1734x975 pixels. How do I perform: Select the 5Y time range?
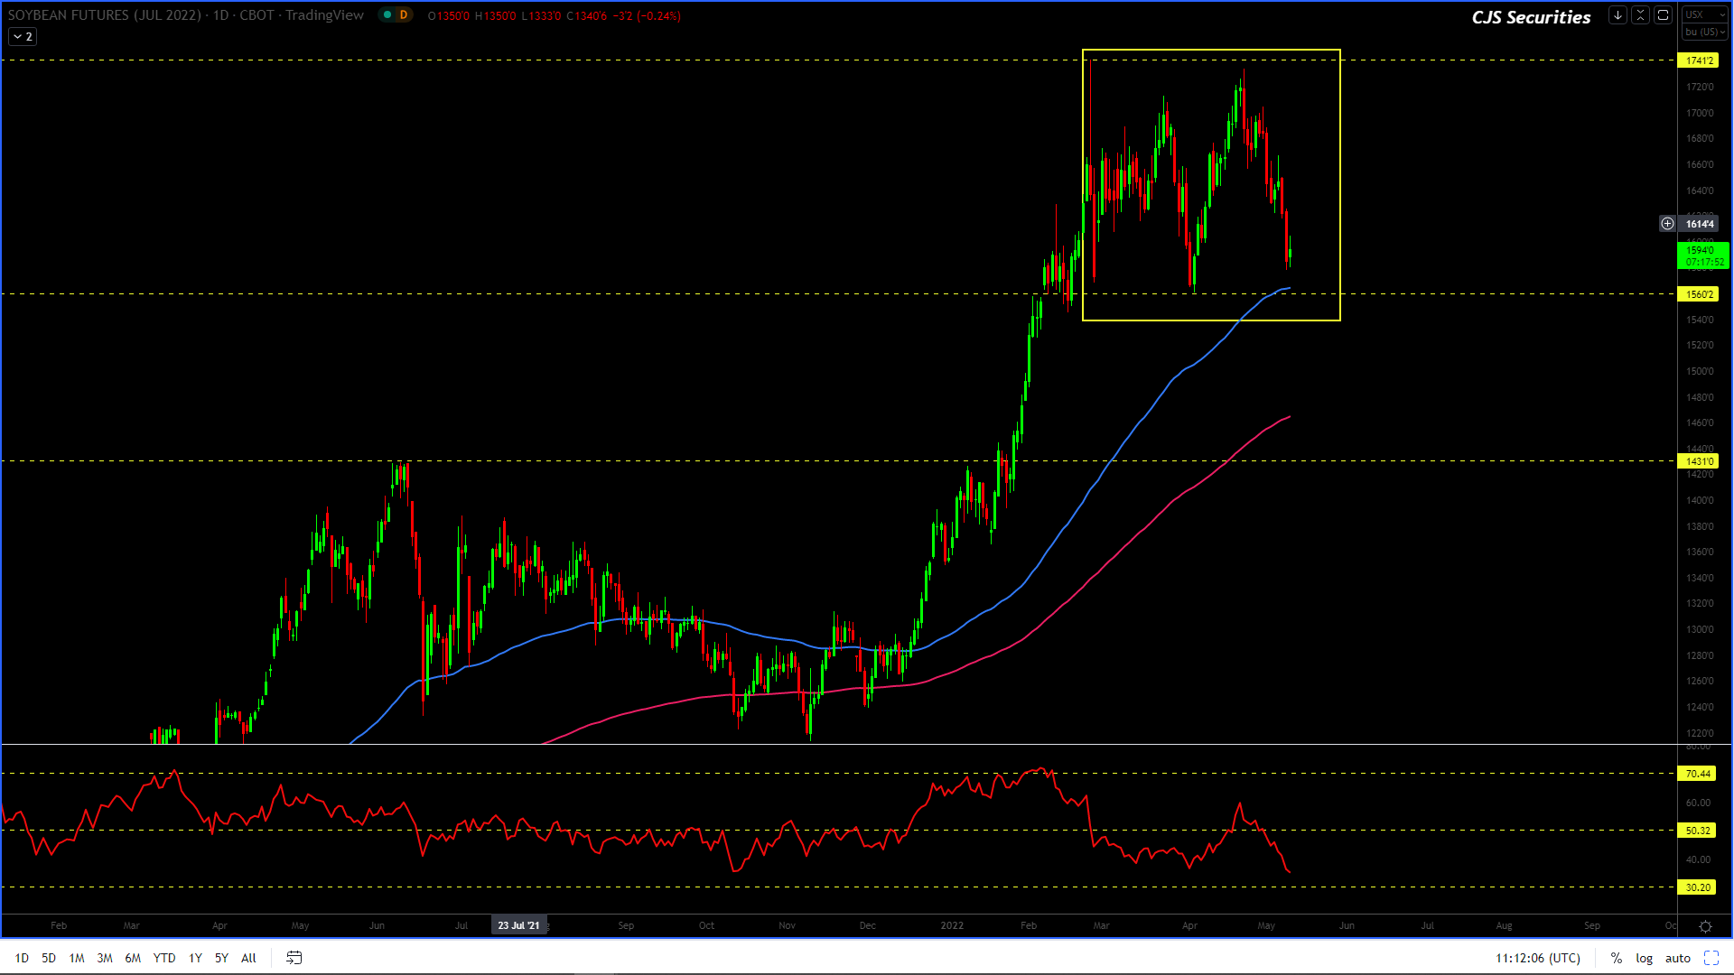(221, 958)
